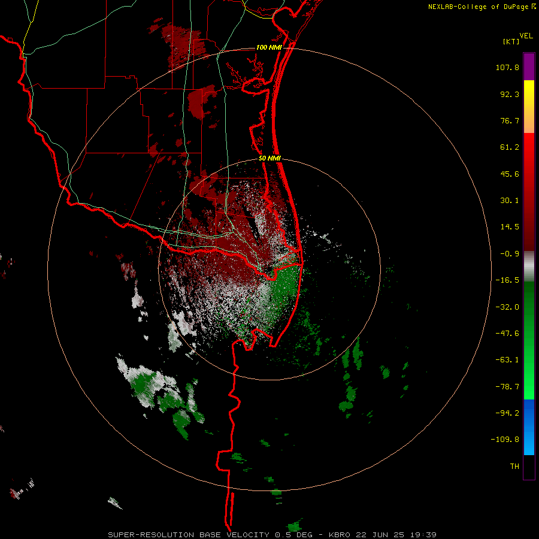539x539 pixels.
Task: Click the 50 NMI range ring label
Action: 269,159
